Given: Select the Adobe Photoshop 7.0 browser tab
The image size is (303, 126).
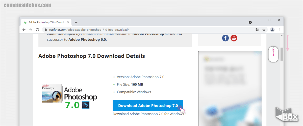Looking at the screenshot, I should click(x=46, y=22).
